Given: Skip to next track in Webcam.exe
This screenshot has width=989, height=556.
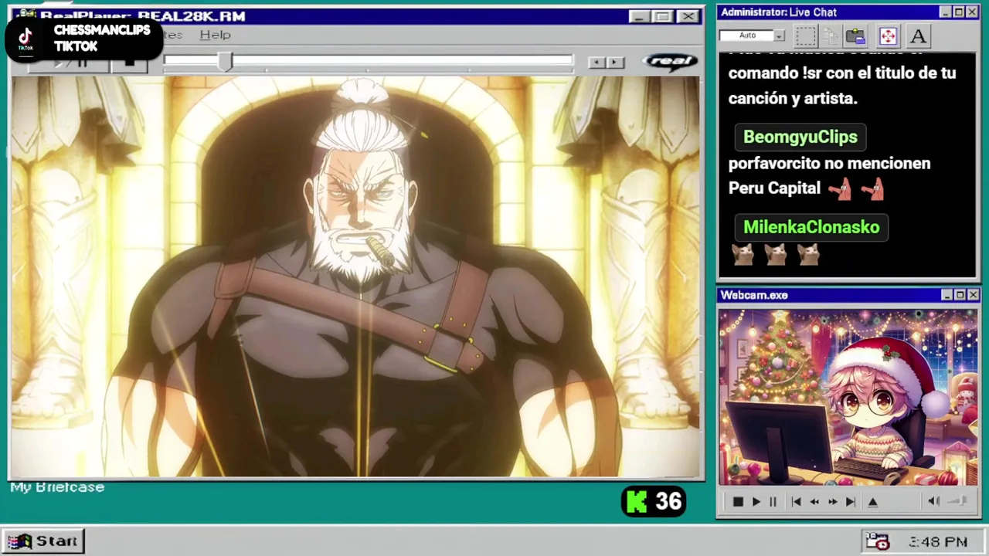Looking at the screenshot, I should click(850, 502).
